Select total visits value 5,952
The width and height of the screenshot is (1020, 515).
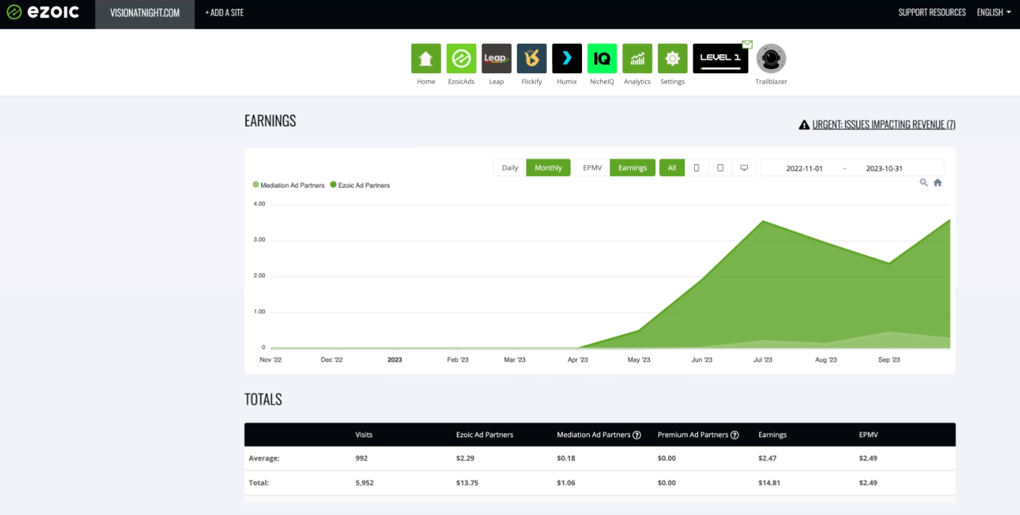[x=364, y=483]
